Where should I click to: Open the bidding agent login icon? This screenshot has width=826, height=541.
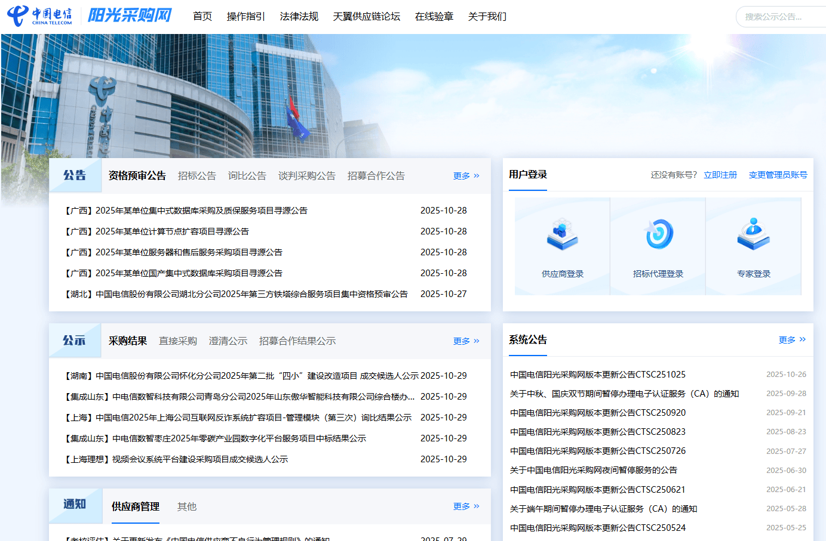[x=658, y=234]
